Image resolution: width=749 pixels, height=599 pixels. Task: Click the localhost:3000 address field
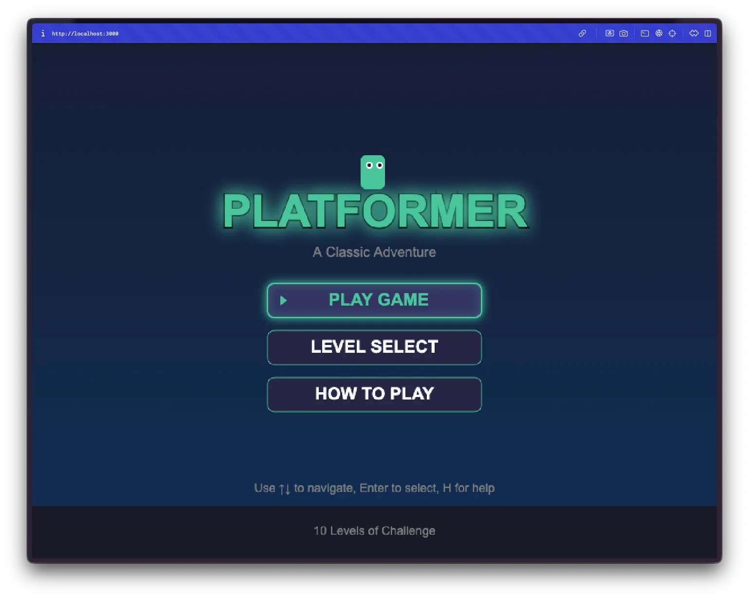pos(86,34)
